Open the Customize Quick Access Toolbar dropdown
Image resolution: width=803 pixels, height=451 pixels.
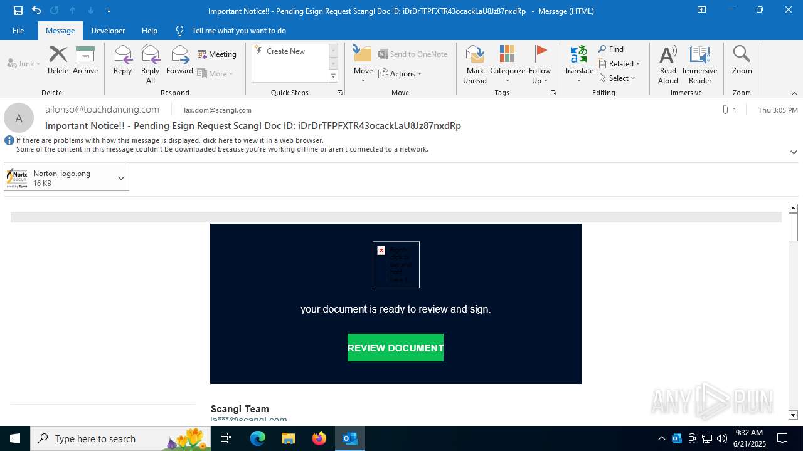click(x=109, y=11)
